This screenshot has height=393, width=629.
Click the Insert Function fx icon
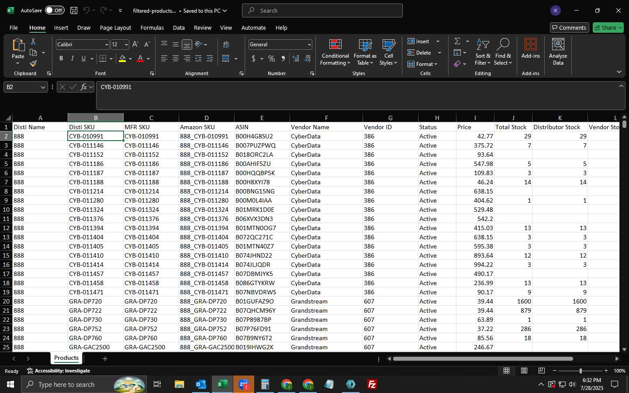pos(84,87)
